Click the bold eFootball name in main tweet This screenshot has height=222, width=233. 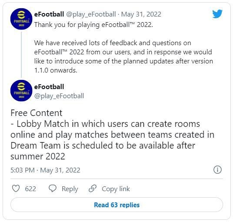pyautogui.click(x=49, y=87)
